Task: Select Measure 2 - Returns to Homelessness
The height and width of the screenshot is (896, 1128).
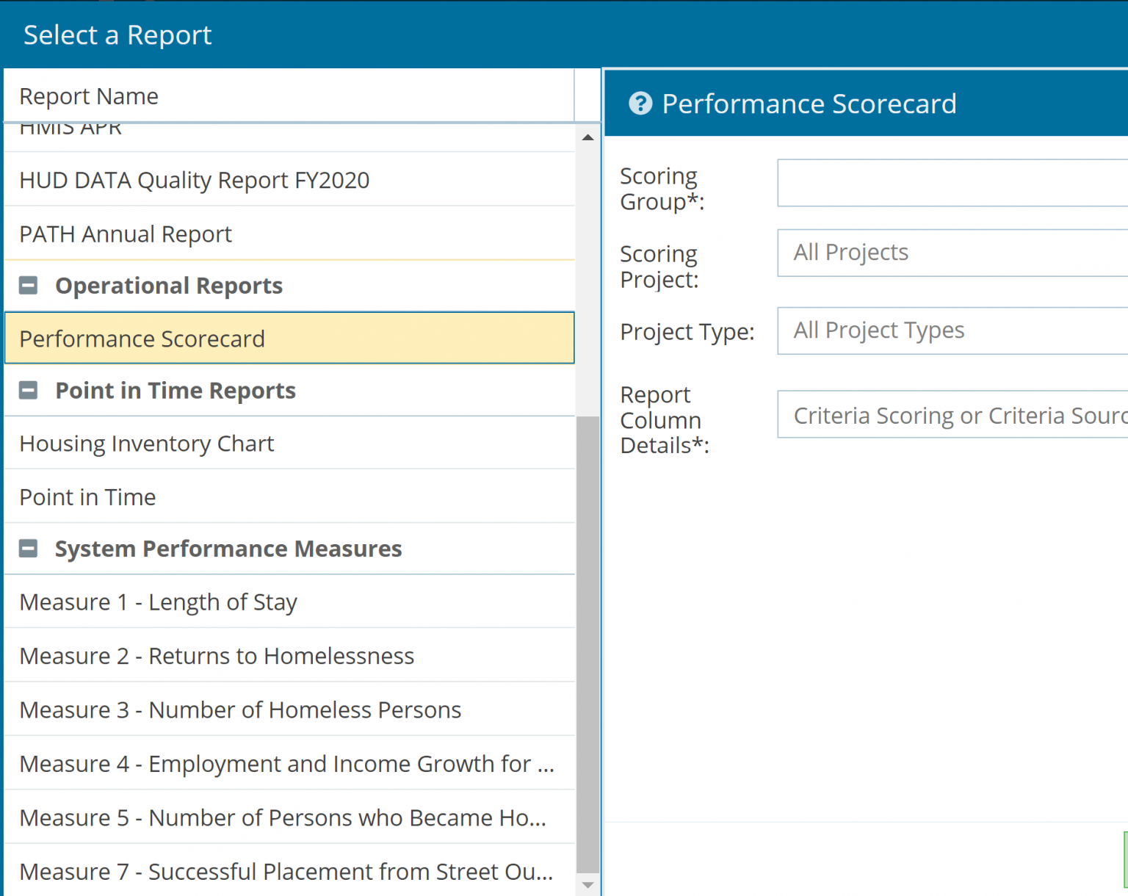Action: [x=217, y=655]
